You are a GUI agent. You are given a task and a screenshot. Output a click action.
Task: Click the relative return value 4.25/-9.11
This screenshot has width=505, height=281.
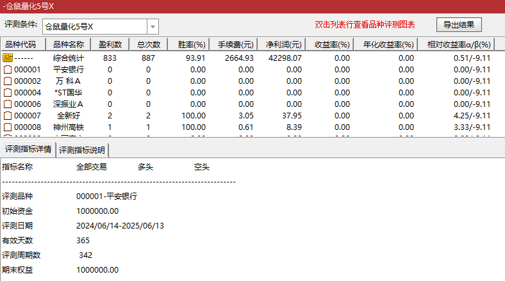tap(472, 116)
